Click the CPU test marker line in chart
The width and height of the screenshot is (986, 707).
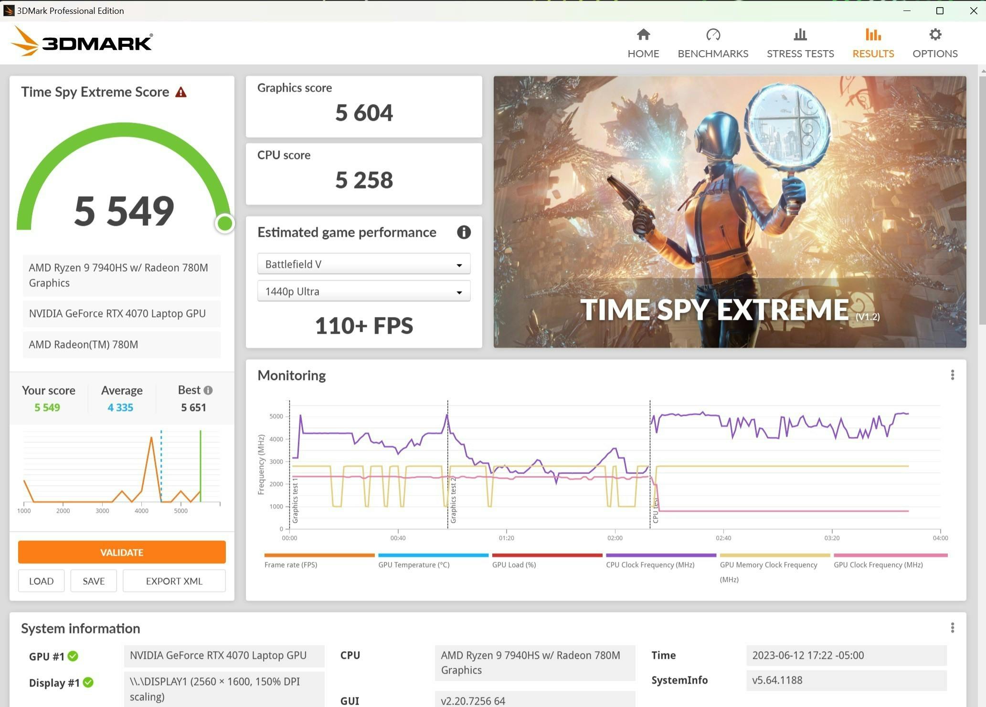tap(650, 464)
